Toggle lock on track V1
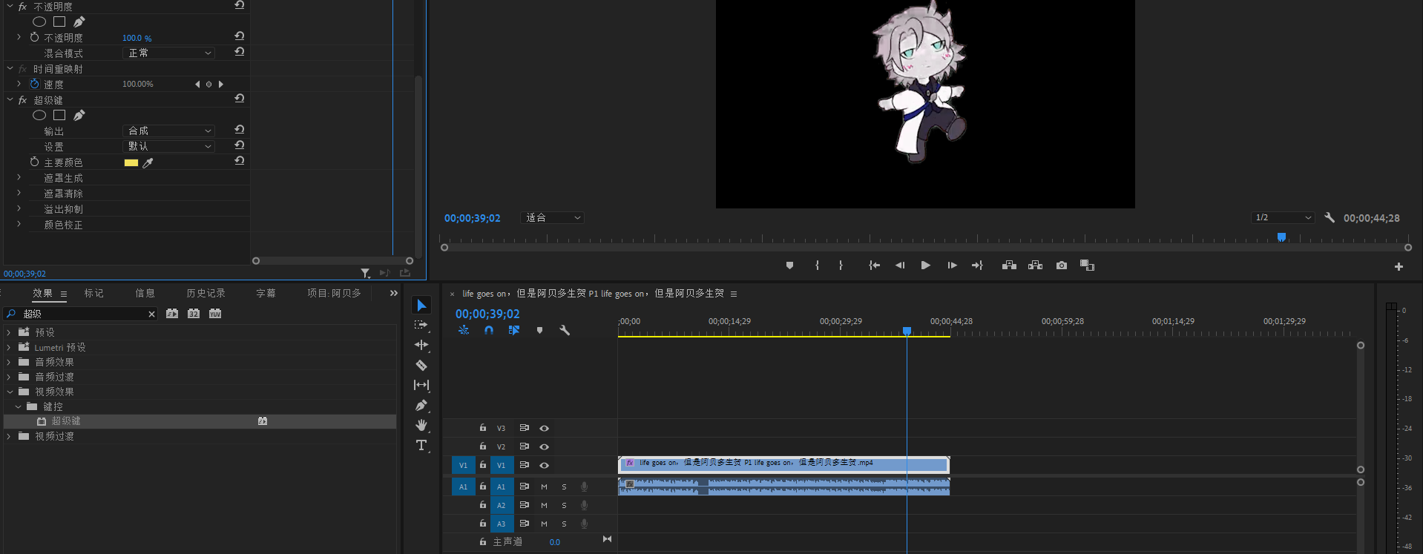This screenshot has height=554, width=1423. pos(482,465)
